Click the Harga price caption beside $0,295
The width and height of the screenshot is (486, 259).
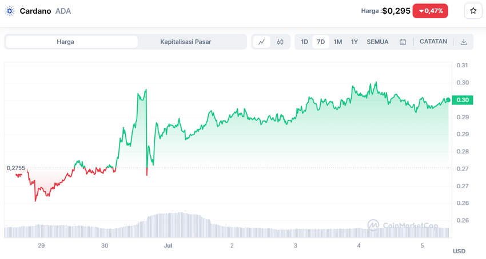coord(370,11)
